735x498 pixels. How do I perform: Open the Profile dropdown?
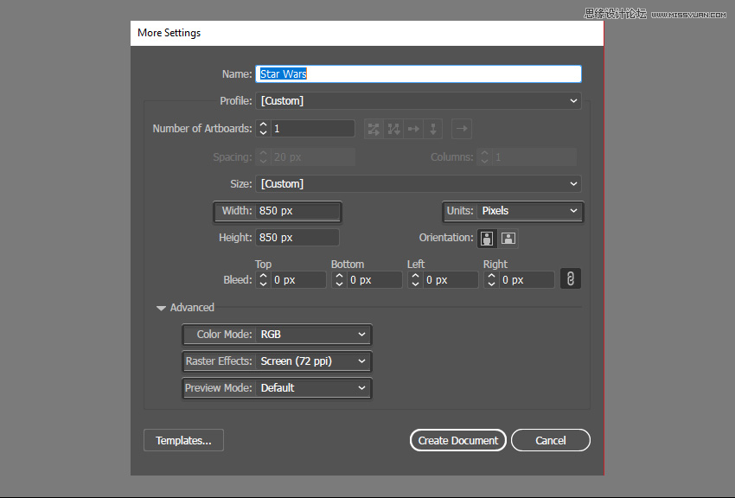tap(419, 101)
